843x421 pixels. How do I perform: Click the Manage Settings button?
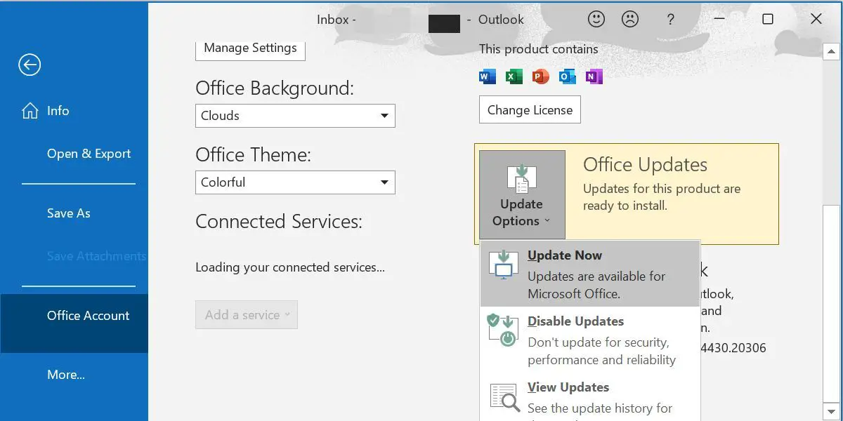[250, 48]
